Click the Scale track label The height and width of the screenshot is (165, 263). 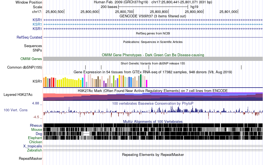point(37,7)
